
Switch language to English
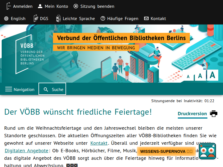[x=15, y=19]
